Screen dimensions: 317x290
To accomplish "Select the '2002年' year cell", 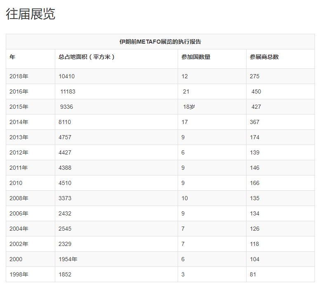I will [x=19, y=244].
